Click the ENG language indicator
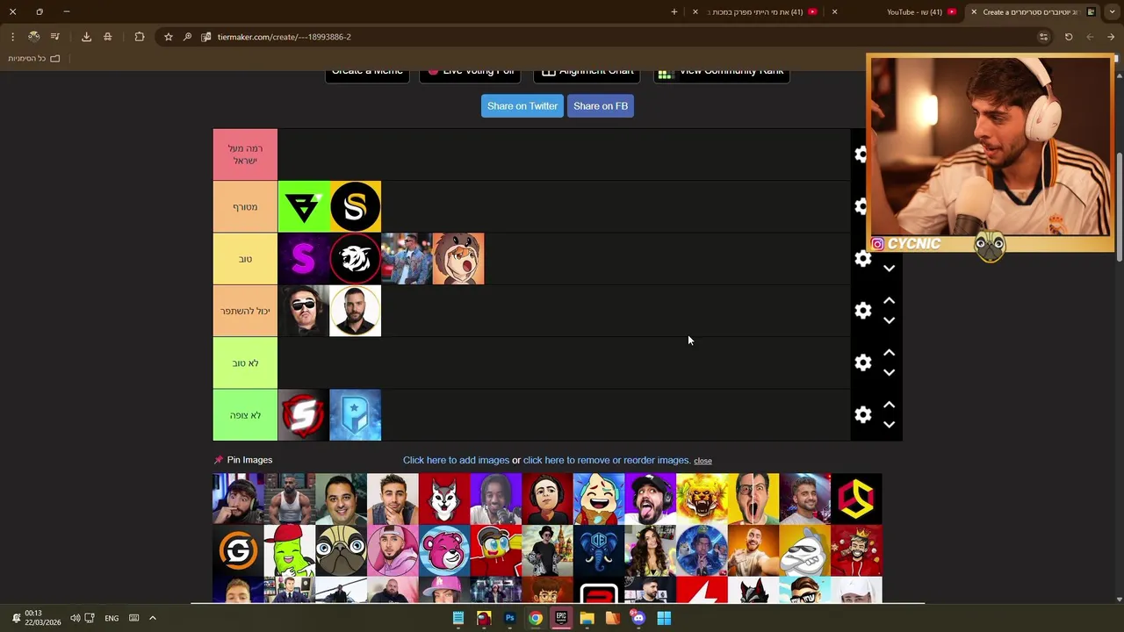The image size is (1124, 632). [x=112, y=618]
